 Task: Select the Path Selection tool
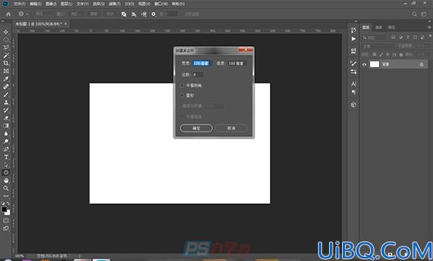tap(6, 164)
